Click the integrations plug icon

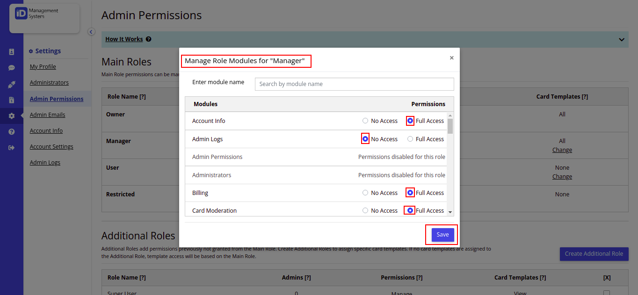coord(11,83)
